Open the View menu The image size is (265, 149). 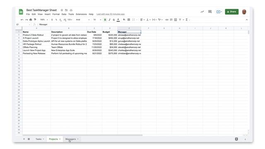(40, 14)
